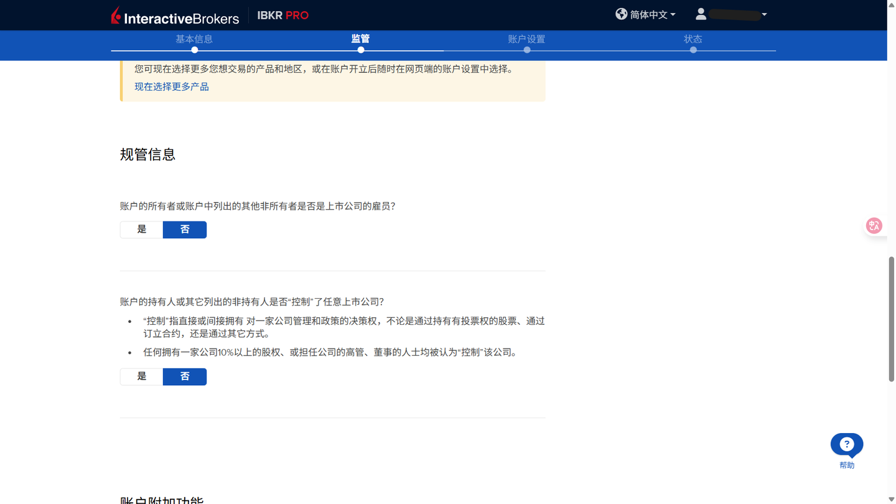This screenshot has width=896, height=504.
Task: Click the progress dot under 账户设置
Action: pyautogui.click(x=527, y=49)
